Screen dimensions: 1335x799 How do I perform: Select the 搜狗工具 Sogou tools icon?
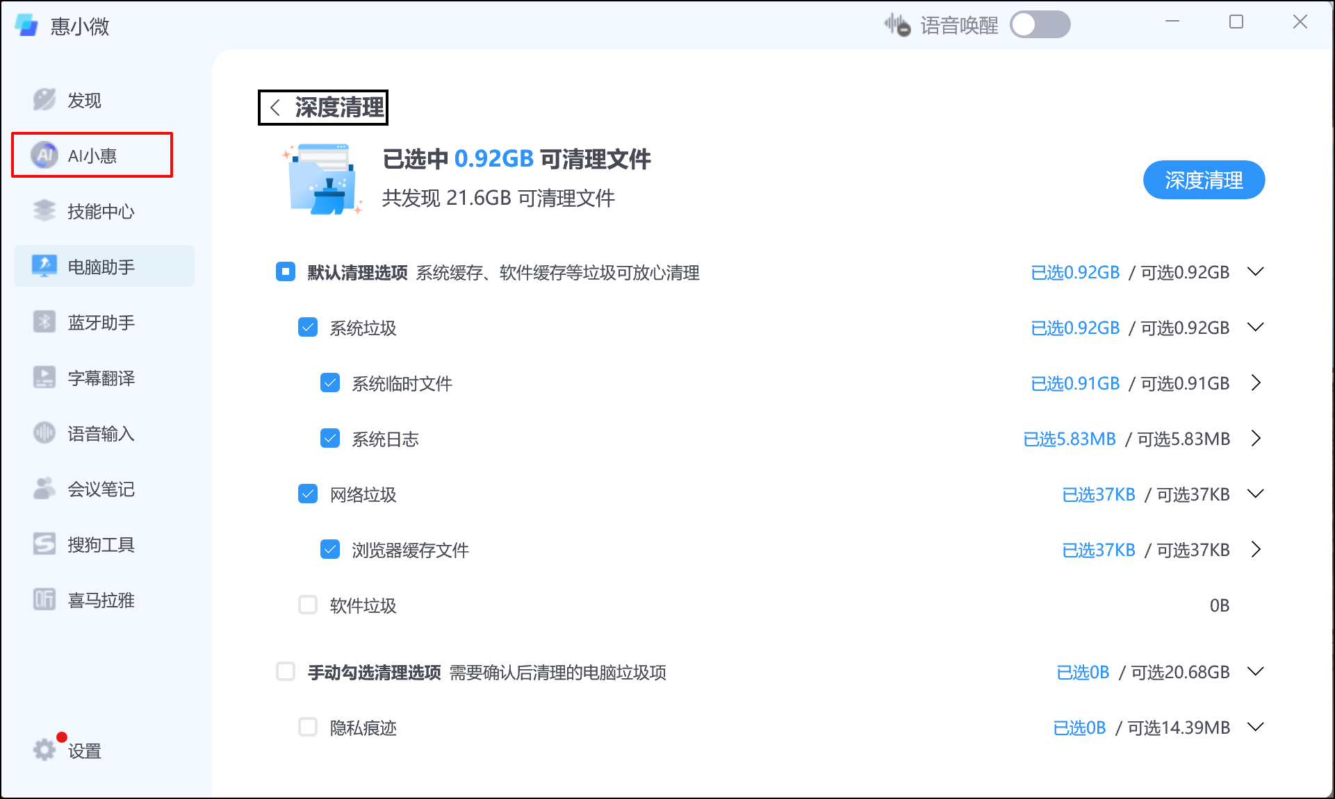point(101,544)
